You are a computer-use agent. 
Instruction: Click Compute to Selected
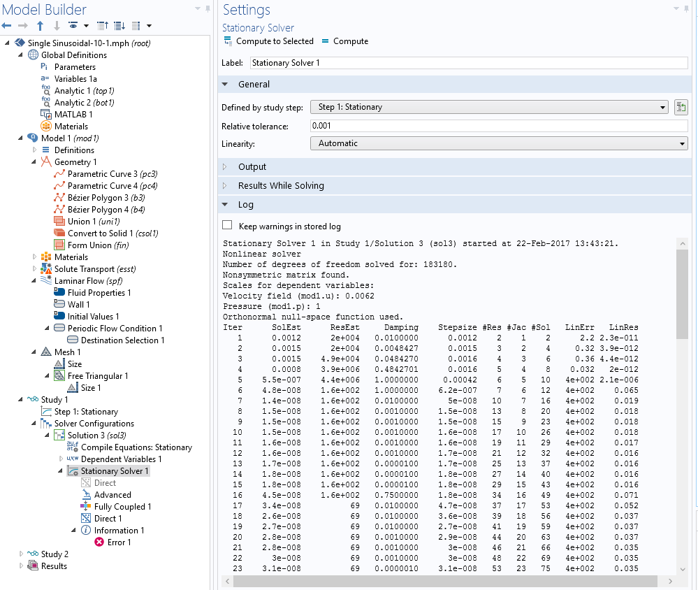269,41
